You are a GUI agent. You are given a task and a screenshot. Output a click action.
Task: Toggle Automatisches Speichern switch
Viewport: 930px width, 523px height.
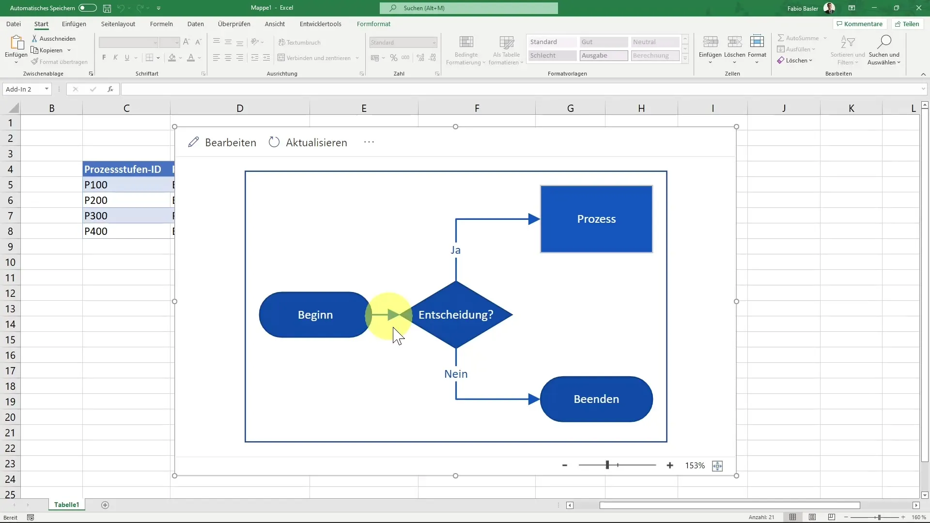pyautogui.click(x=88, y=7)
